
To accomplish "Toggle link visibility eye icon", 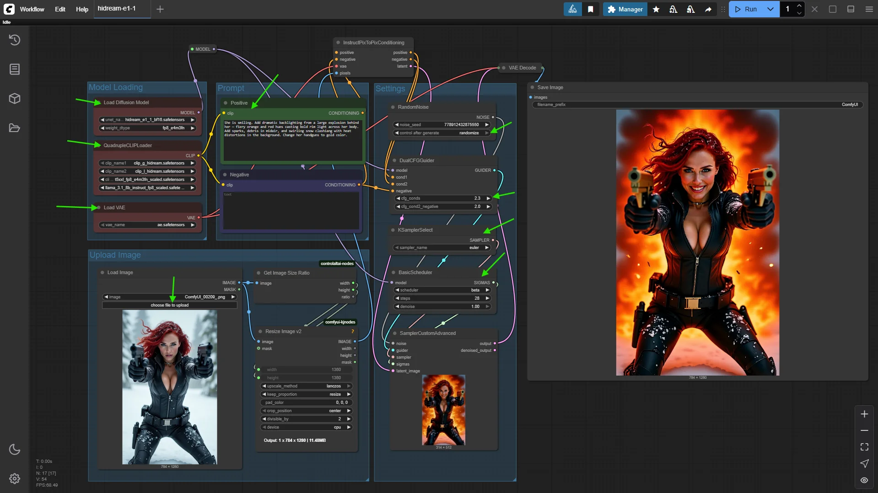I will pos(864,480).
